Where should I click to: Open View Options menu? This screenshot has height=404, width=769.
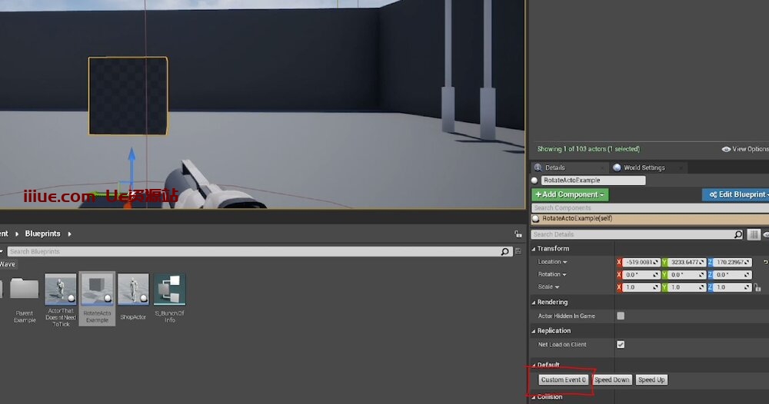744,149
